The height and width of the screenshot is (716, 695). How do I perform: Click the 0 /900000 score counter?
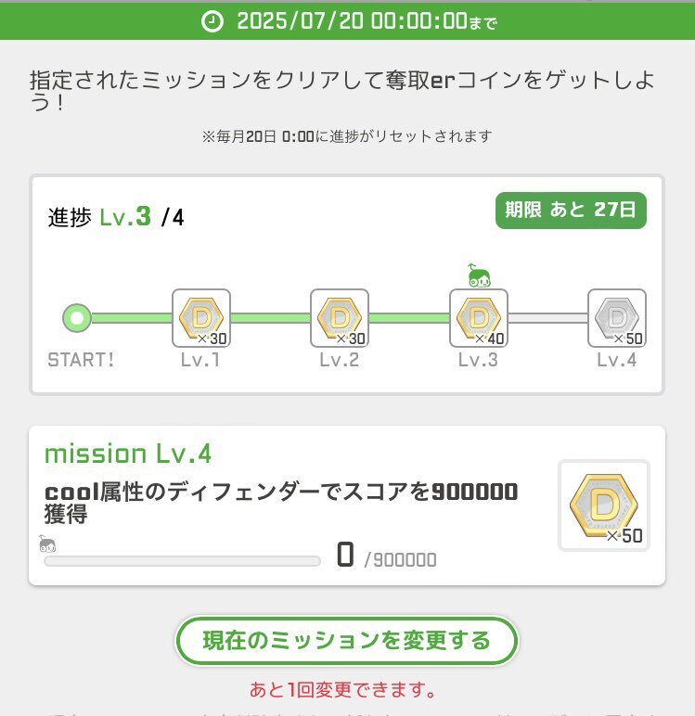tap(386, 556)
